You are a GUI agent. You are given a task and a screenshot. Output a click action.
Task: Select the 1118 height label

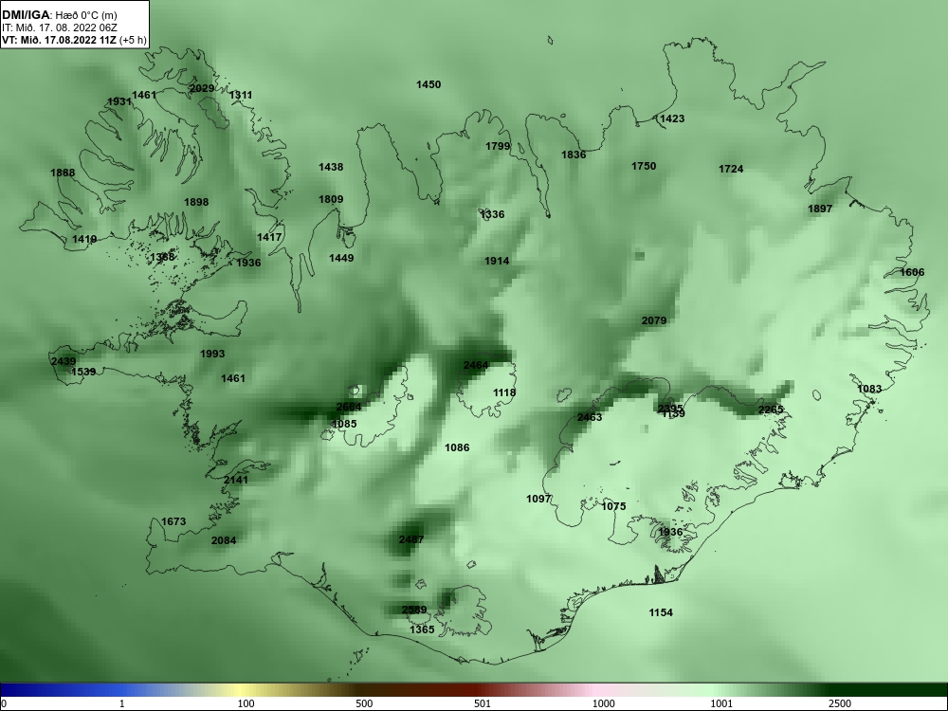point(505,393)
